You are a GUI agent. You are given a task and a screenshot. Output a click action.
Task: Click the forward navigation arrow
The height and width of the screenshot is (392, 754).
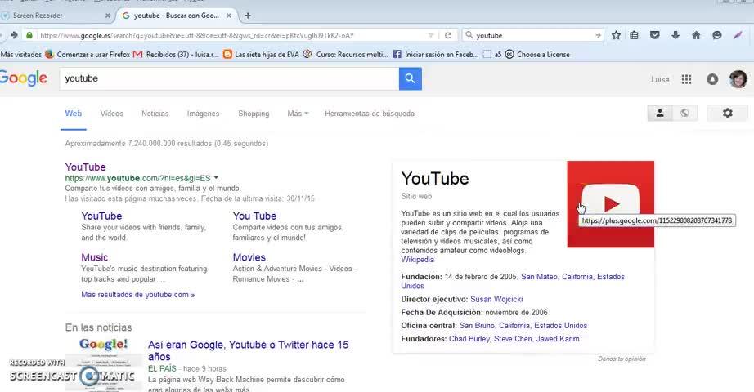tap(14, 35)
